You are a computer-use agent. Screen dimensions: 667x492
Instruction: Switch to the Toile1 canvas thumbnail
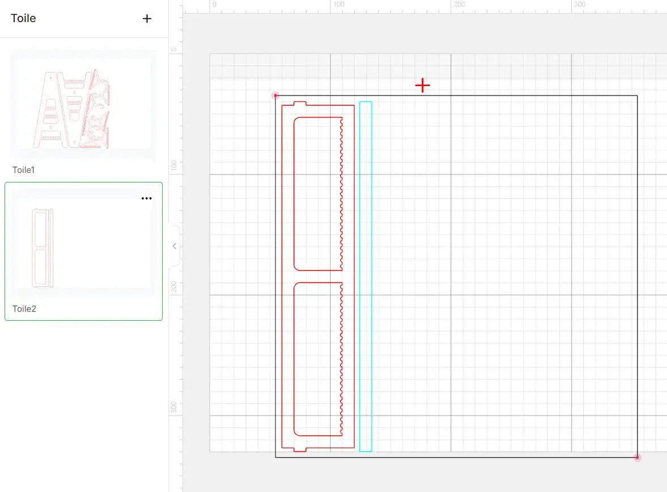pos(83,106)
